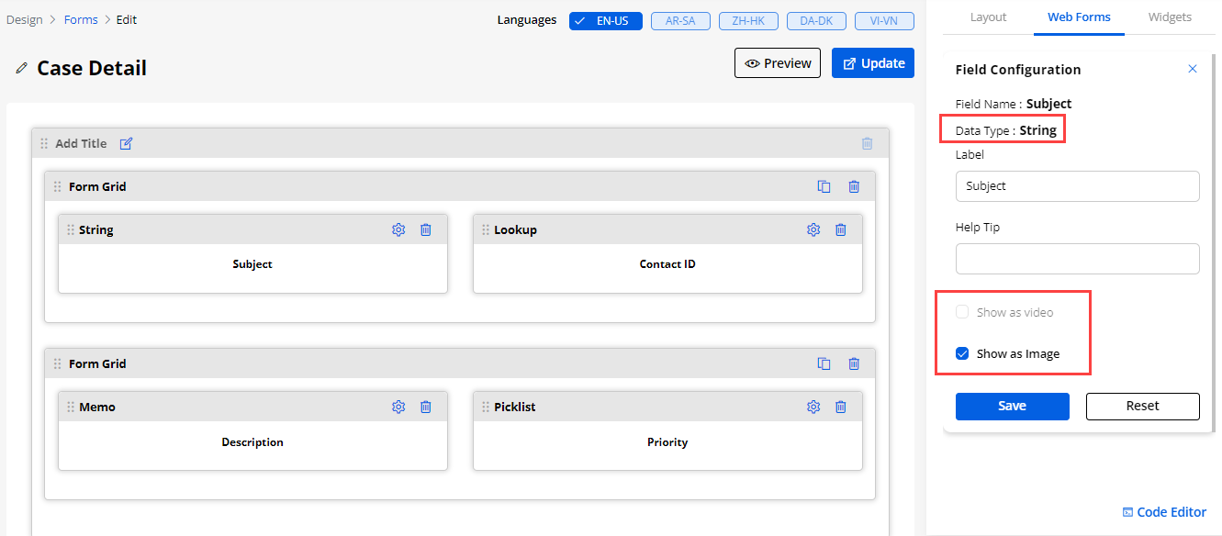The image size is (1222, 536).
Task: Open the Code Editor link
Action: 1164,512
